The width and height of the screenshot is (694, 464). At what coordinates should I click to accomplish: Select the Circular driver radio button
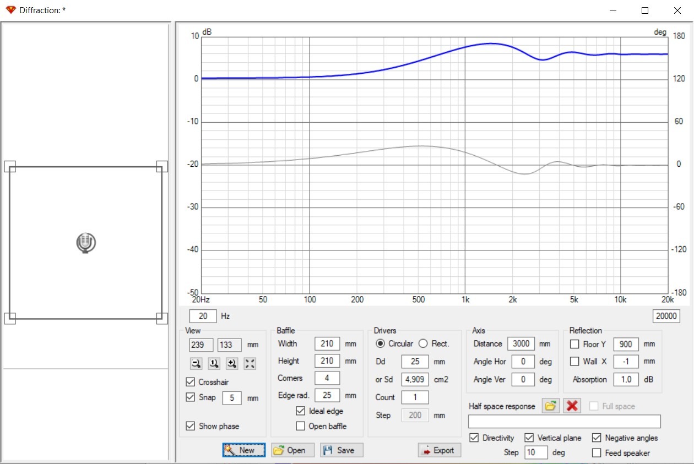point(381,343)
